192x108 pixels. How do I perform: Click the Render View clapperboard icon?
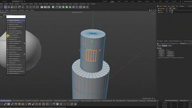[42, 7]
